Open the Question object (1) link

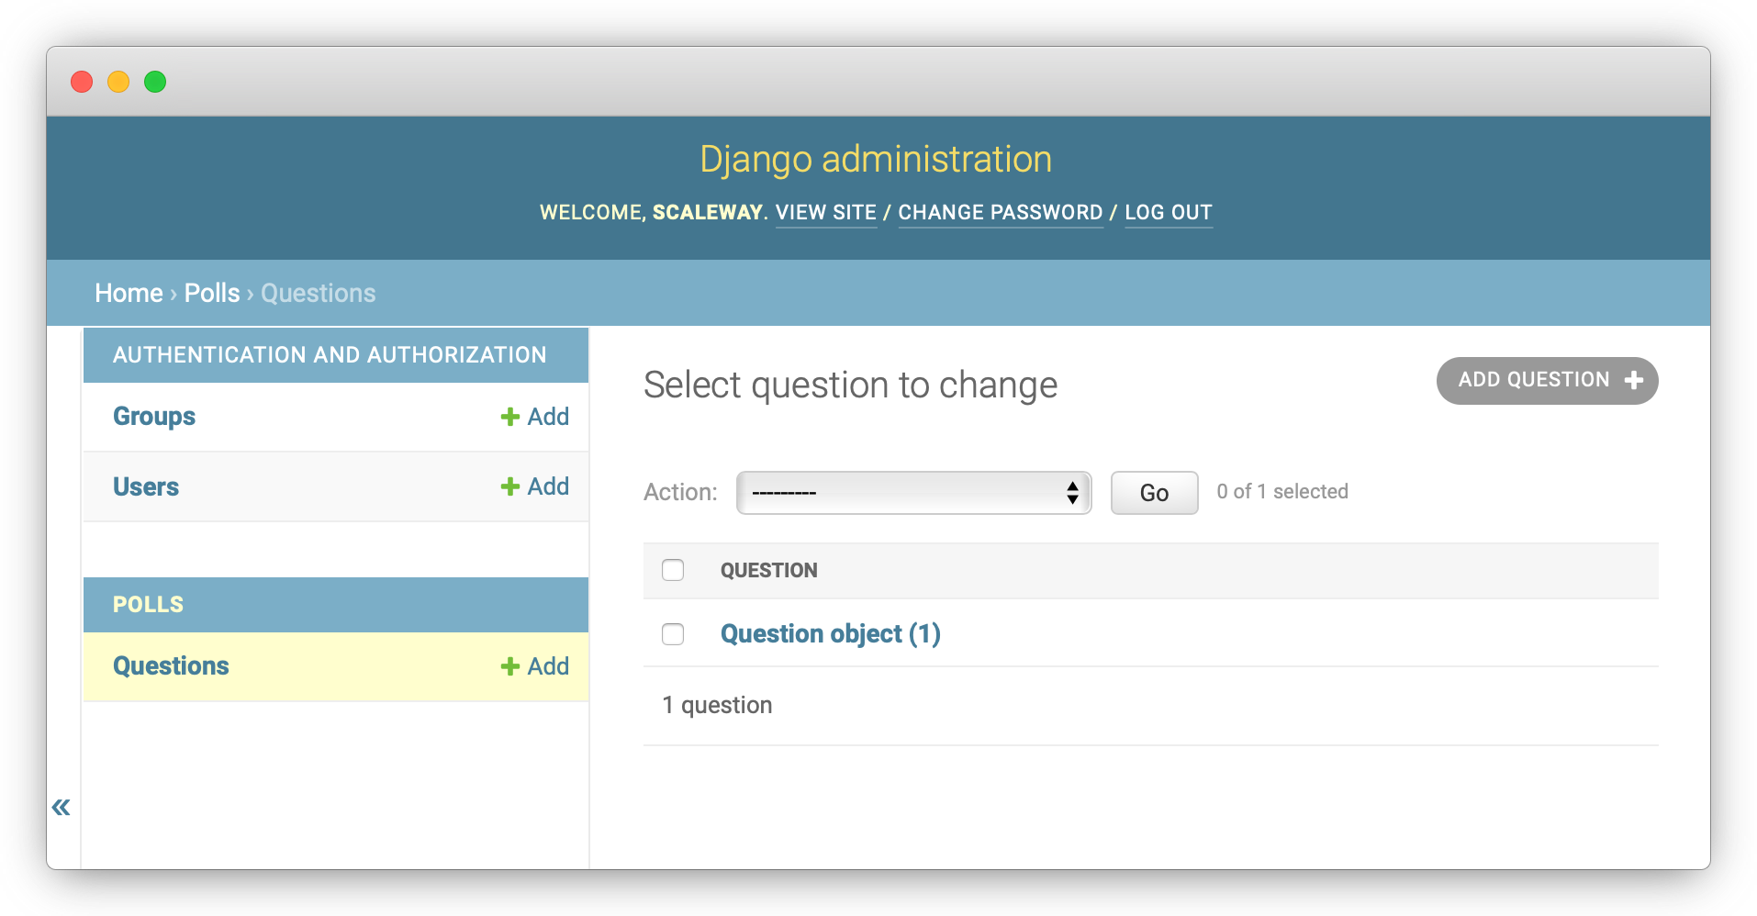click(x=830, y=634)
